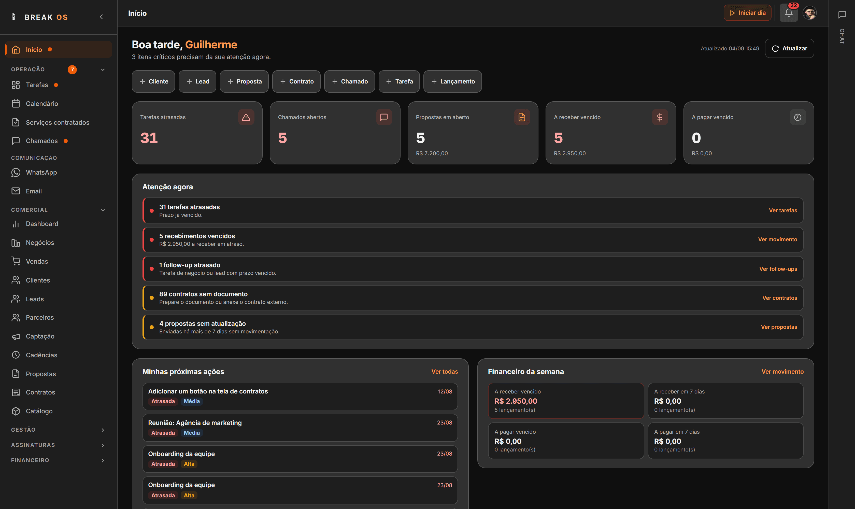Open Tarefas menu item

click(58, 85)
